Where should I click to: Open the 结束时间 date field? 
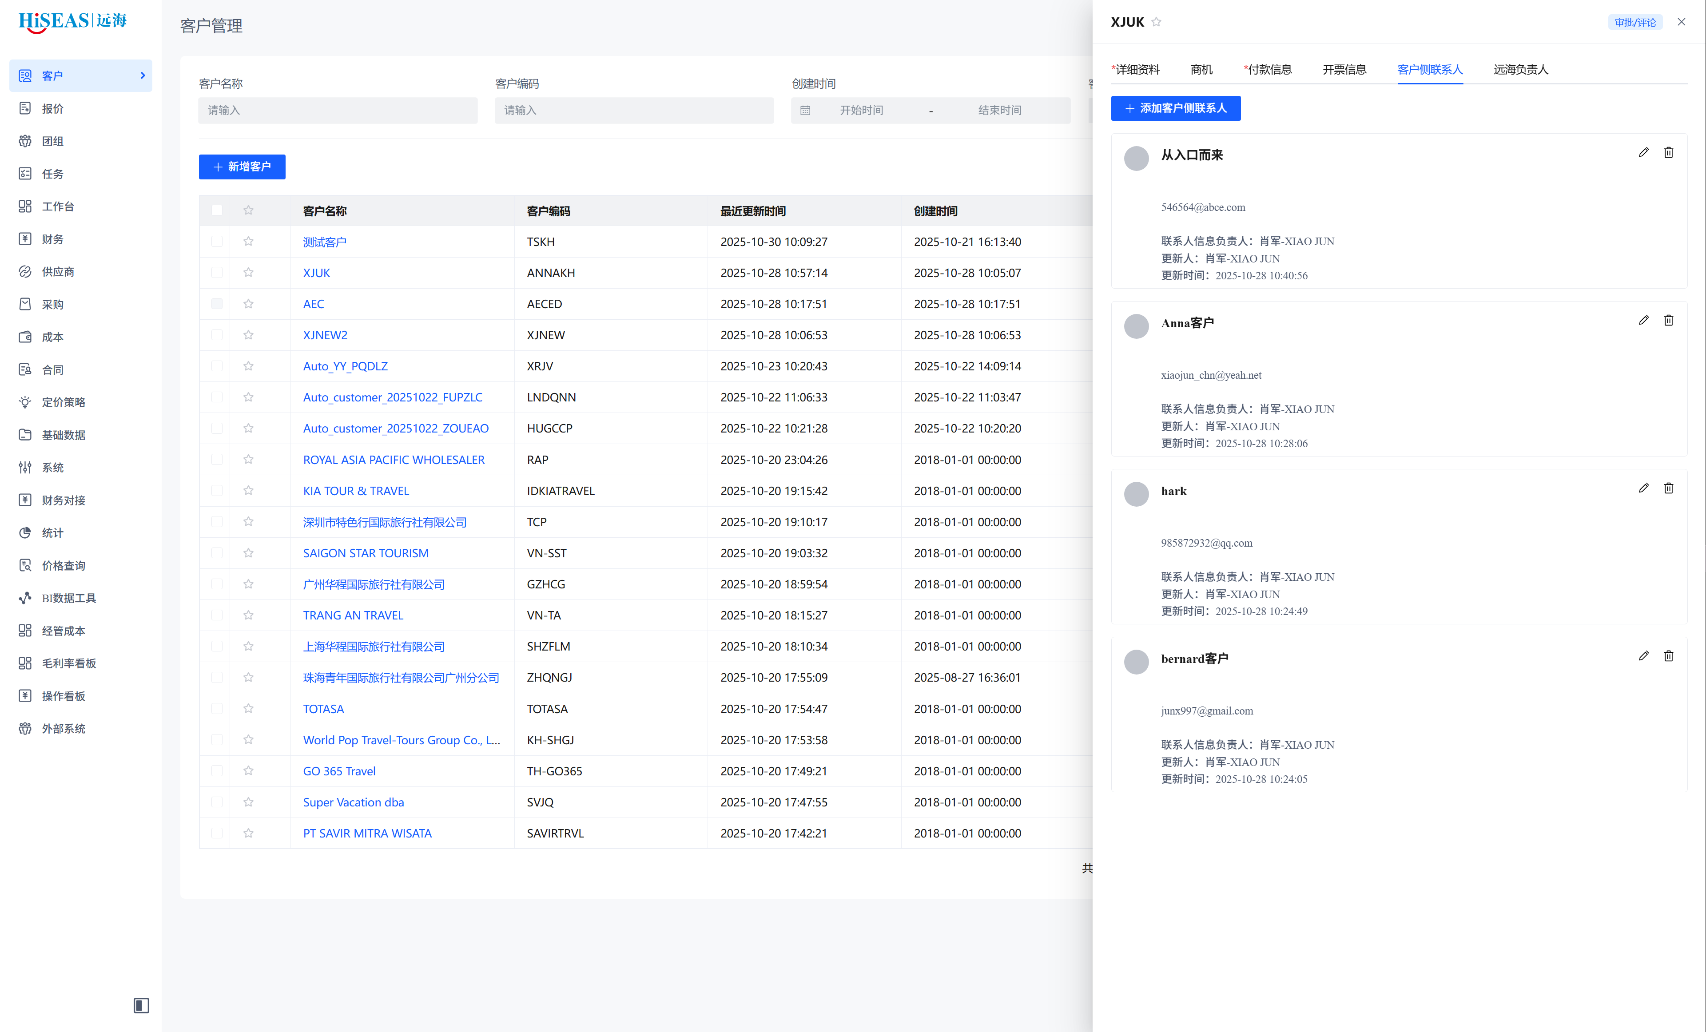coord(999,110)
